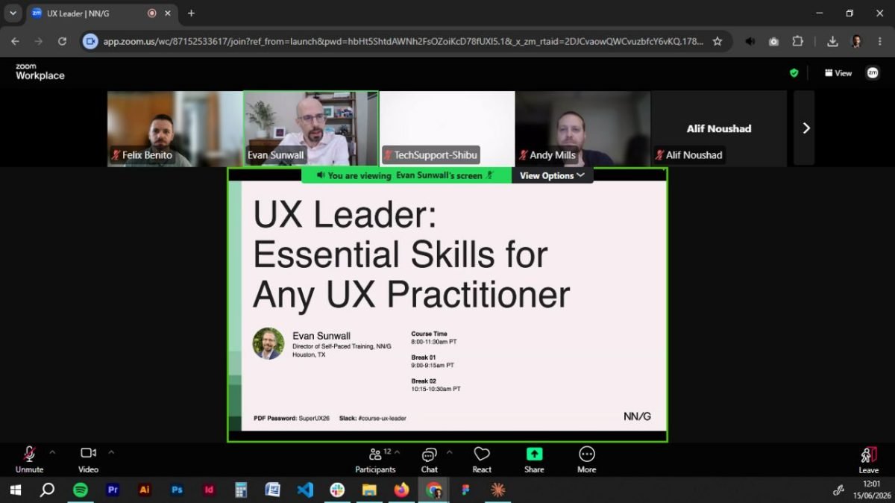This screenshot has width=895, height=503.
Task: Click the tab audio speaker icon
Action: [750, 42]
